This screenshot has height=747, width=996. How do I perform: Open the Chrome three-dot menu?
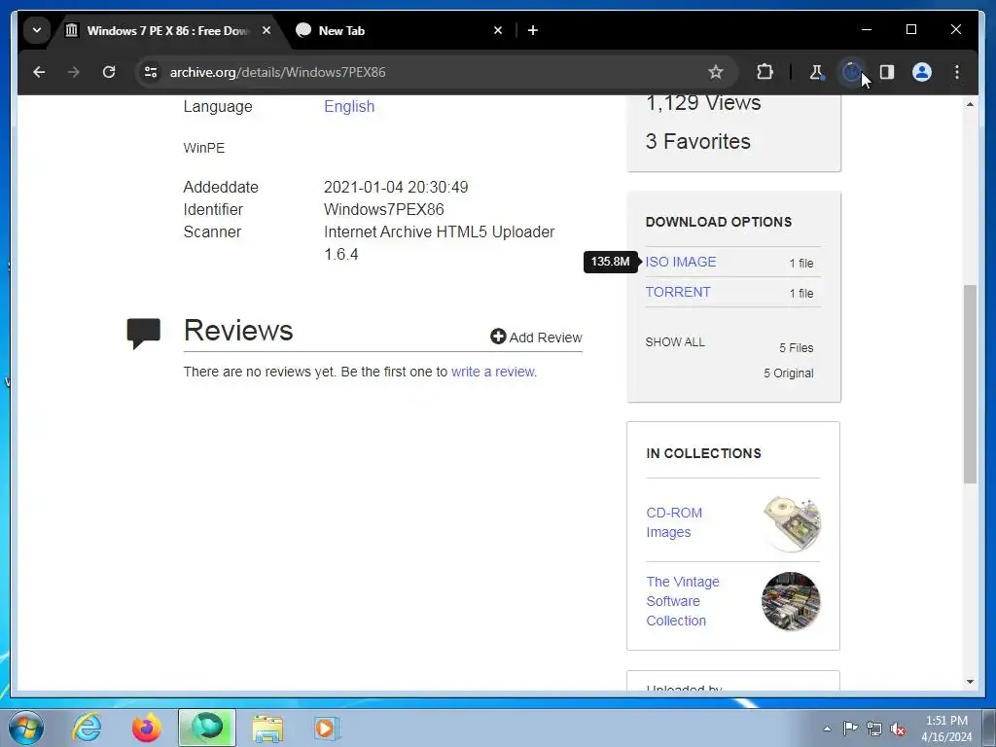point(957,72)
